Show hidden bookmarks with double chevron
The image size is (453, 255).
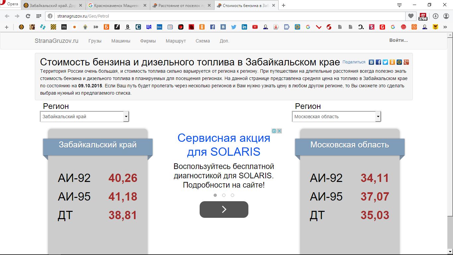[x=445, y=27]
